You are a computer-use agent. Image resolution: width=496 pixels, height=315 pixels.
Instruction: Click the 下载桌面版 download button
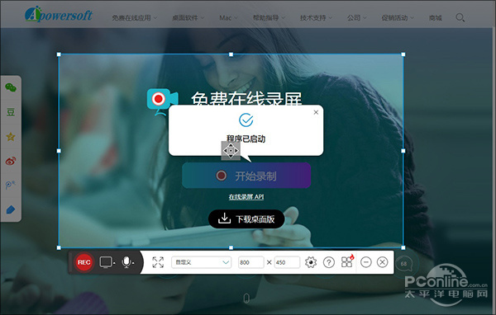246,219
